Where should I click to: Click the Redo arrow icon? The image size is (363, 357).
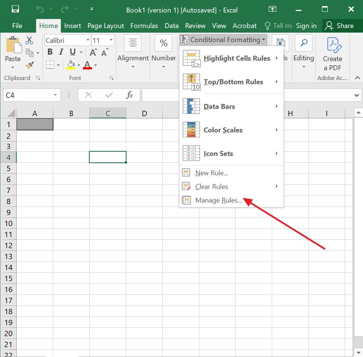[x=64, y=9]
